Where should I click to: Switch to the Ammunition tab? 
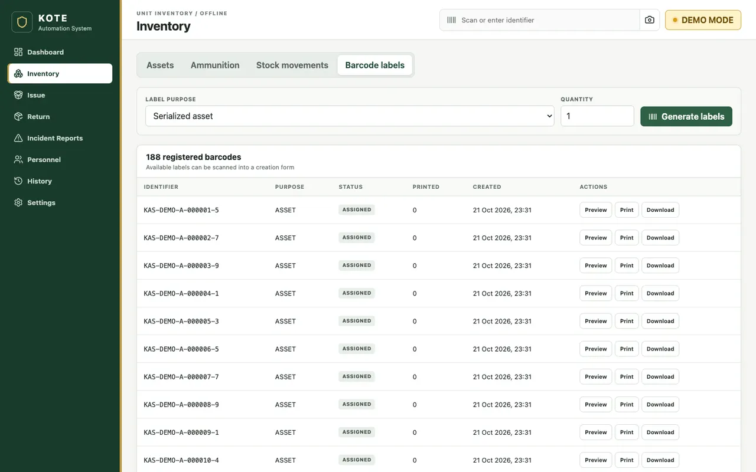point(215,65)
